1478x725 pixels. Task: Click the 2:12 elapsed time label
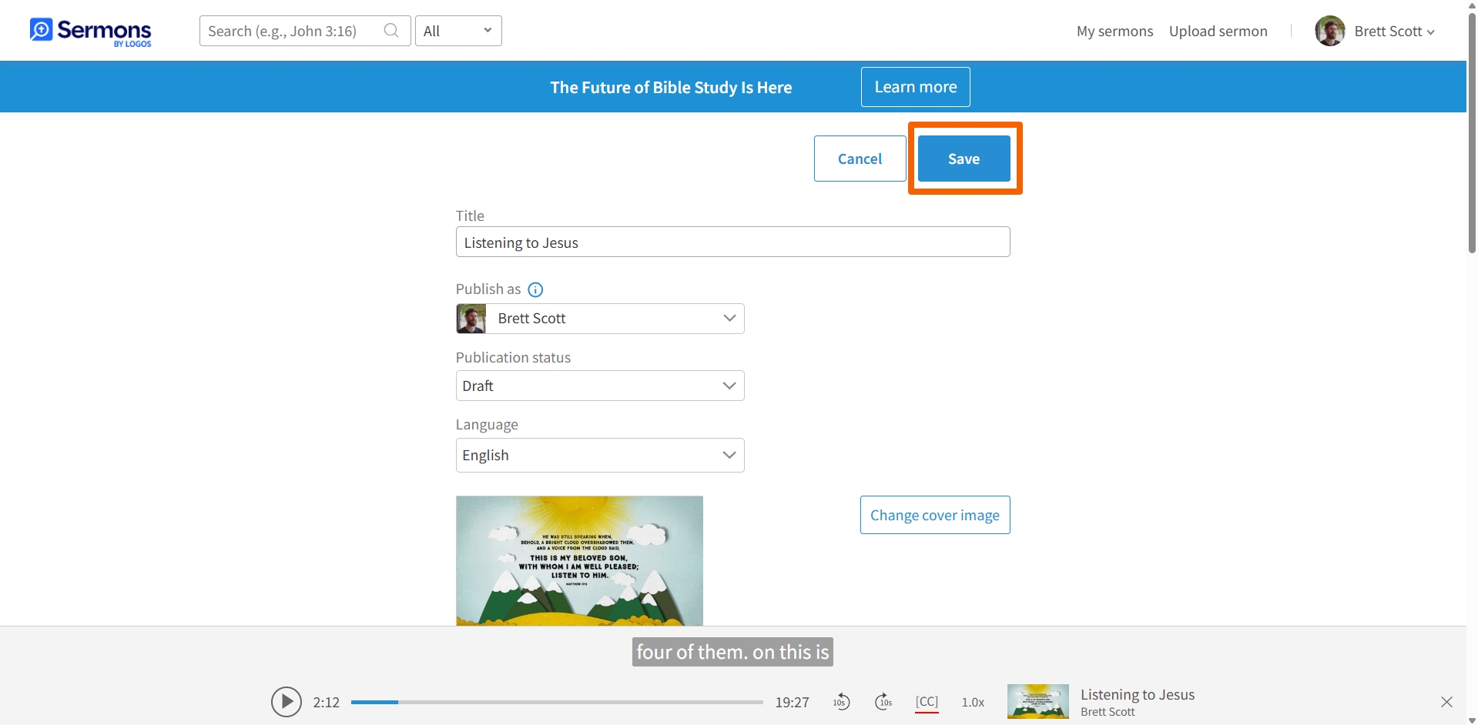327,702
